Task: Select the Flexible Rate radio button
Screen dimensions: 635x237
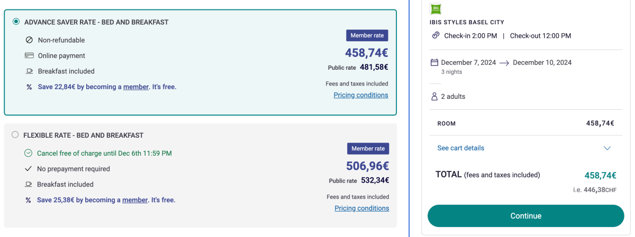Action: (15, 135)
